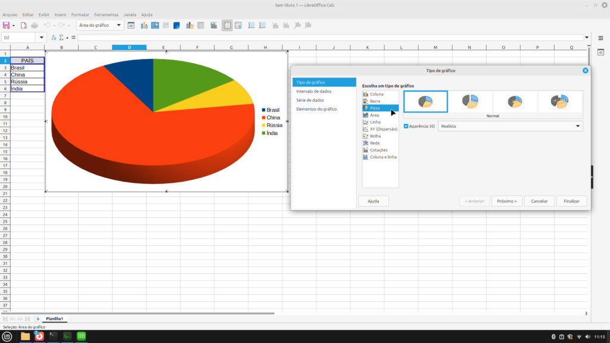
Task: Open the Function Wizard fx icon
Action: tap(54, 38)
